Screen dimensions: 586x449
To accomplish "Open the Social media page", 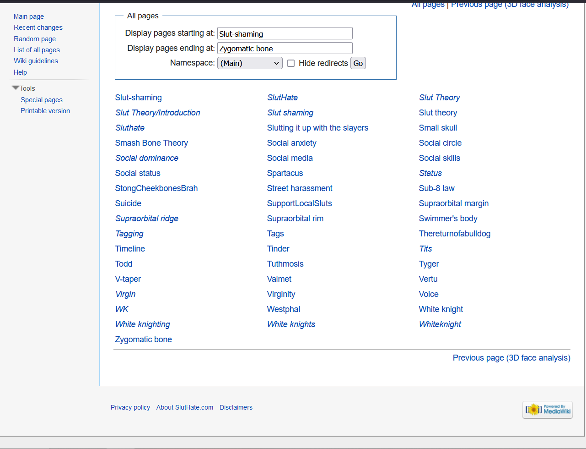I will point(290,158).
